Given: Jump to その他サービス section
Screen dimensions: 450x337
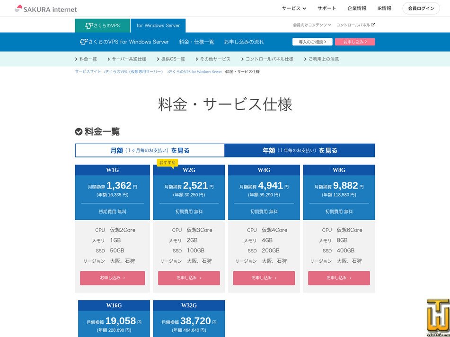Looking at the screenshot, I should click(x=213, y=59).
